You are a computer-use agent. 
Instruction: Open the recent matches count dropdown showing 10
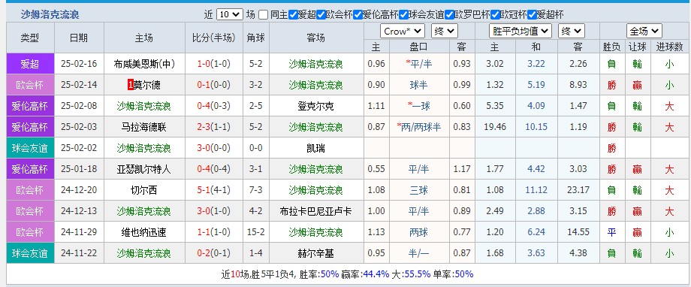(x=230, y=14)
